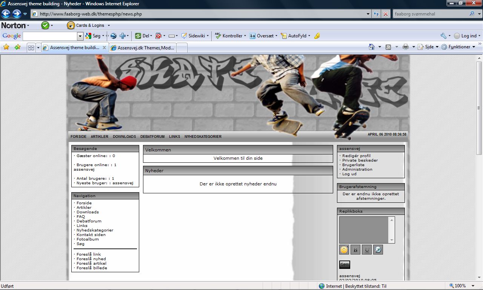
Task: Click Add to Favorites star-plus icon
Action: pos(17,47)
